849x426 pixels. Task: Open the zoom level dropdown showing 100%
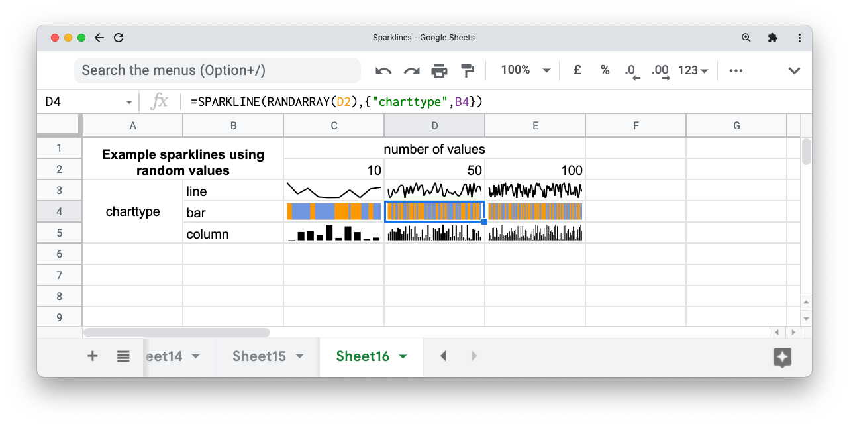(524, 70)
